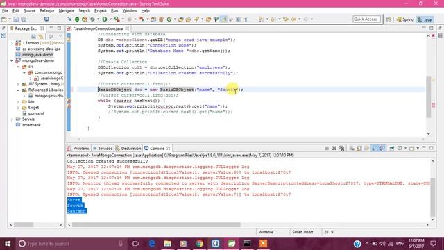Click editor vertical scrollbar thumb
The image size is (444, 250).
point(429,97)
